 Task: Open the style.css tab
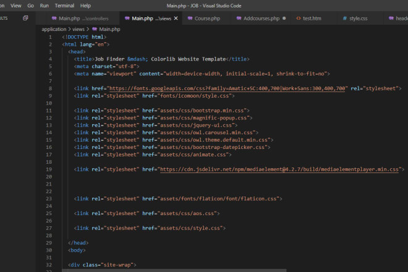point(359,19)
